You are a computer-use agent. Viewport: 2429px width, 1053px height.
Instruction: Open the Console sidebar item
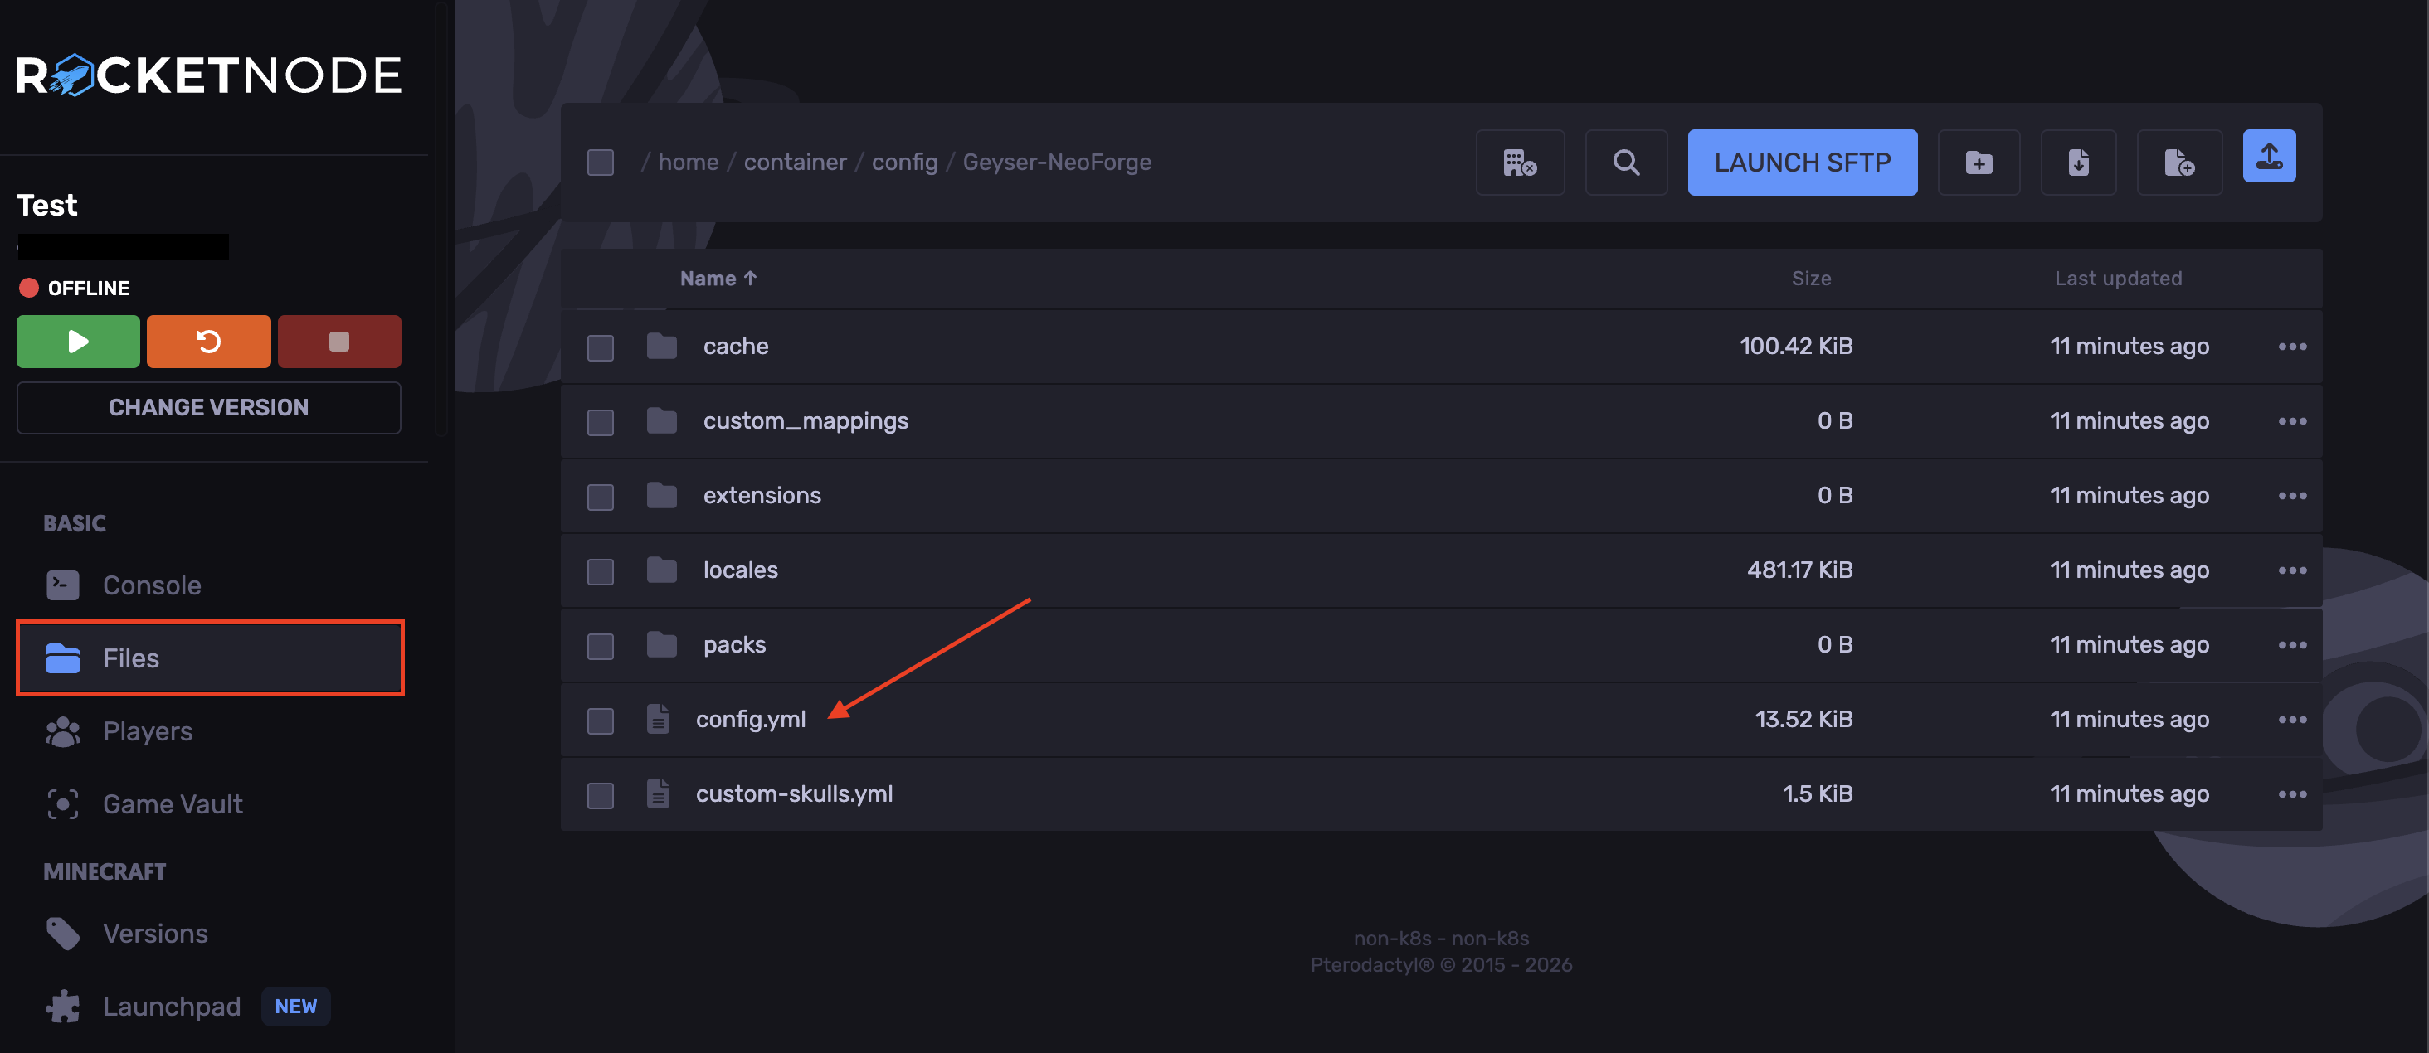pyautogui.click(x=151, y=585)
